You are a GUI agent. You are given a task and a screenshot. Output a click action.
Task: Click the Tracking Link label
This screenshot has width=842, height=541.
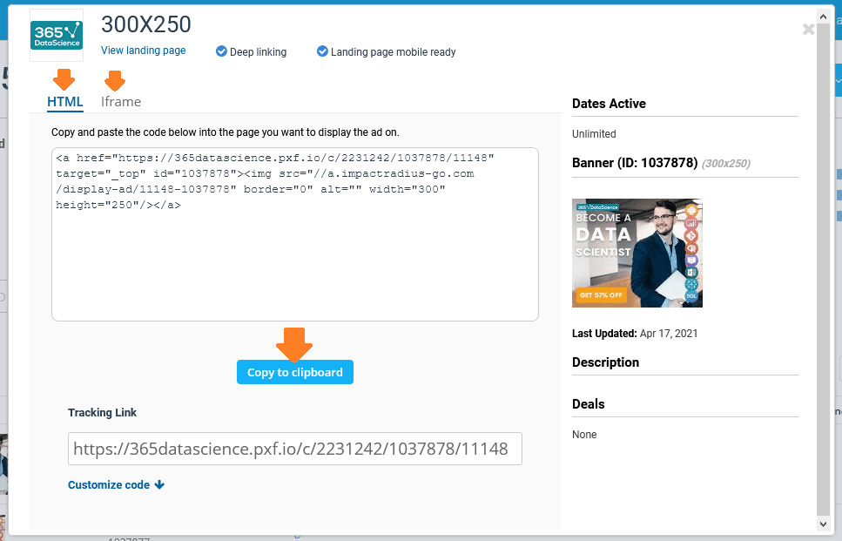(x=102, y=413)
